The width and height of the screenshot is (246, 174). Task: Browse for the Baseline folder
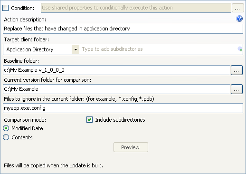coord(237,70)
